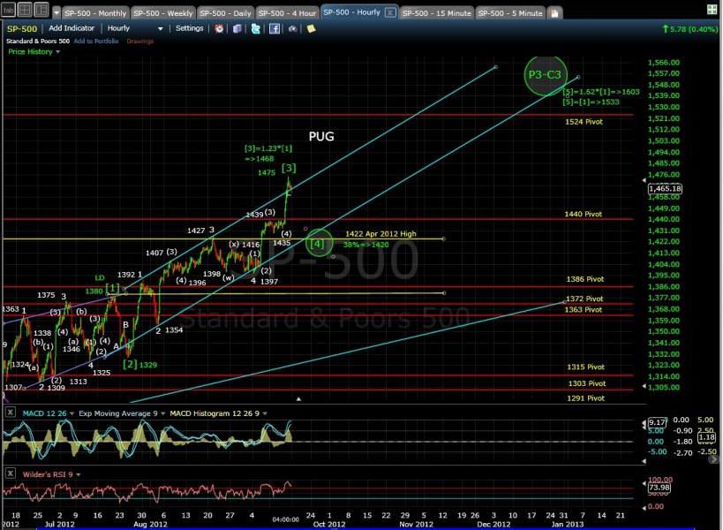Image resolution: width=723 pixels, height=530 pixels.
Task: Share chart via Facebook icon
Action: coord(275,28)
